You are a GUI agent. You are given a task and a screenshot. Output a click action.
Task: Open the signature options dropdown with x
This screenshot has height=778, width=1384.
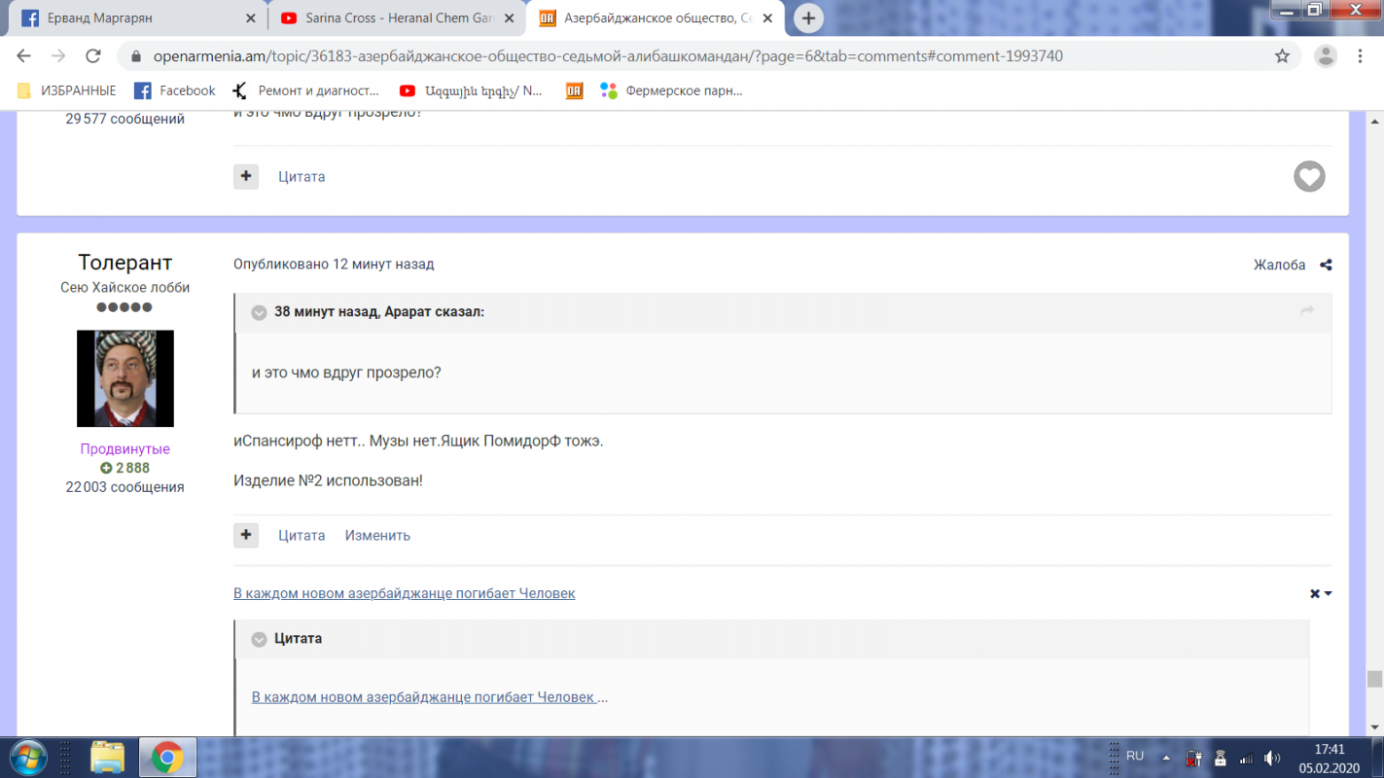1320,593
